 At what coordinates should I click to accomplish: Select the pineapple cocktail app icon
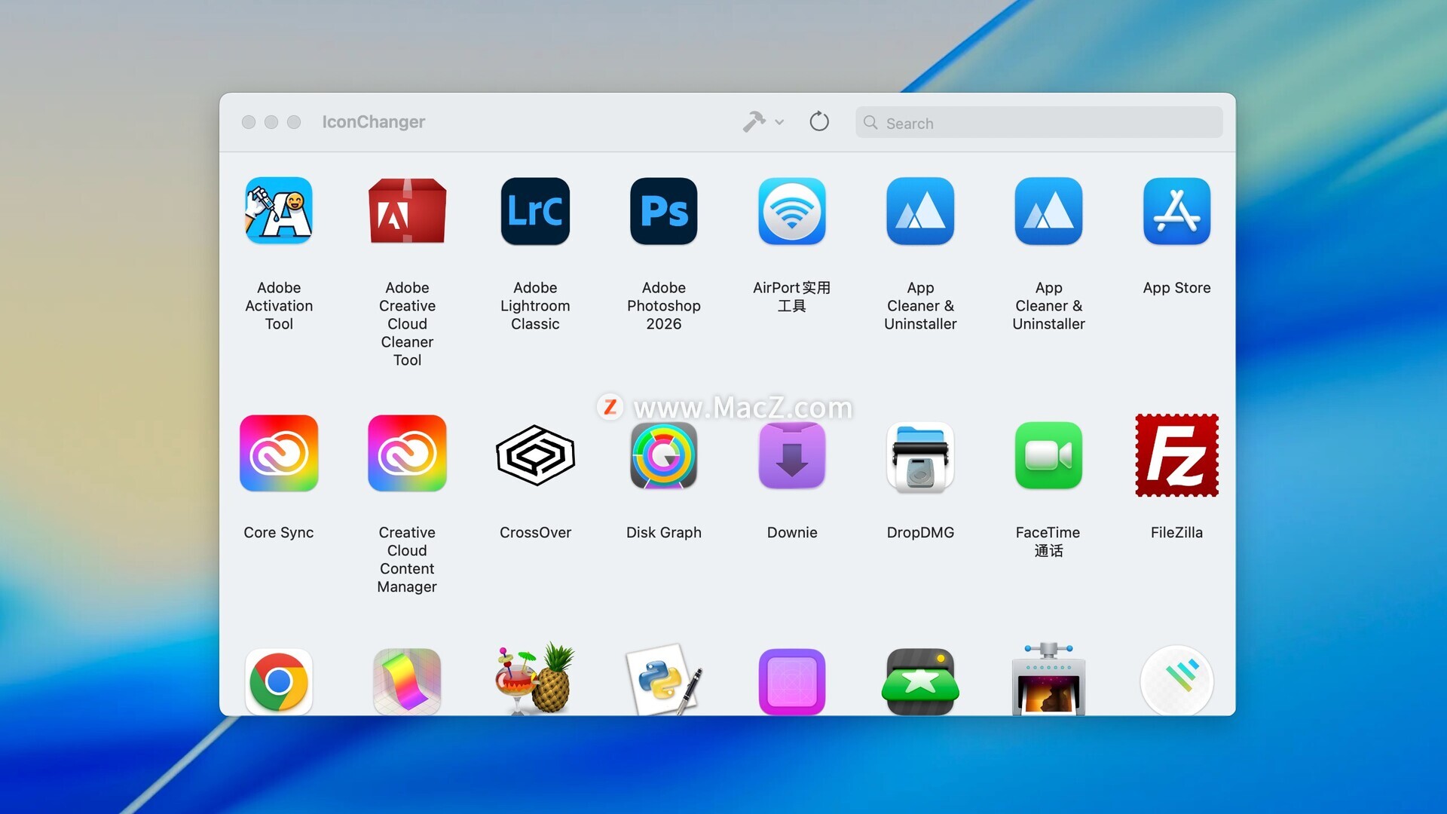click(535, 678)
